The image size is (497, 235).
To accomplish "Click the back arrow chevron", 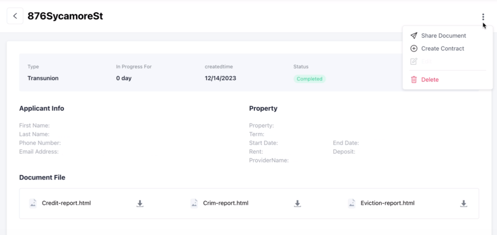I will (15, 16).
